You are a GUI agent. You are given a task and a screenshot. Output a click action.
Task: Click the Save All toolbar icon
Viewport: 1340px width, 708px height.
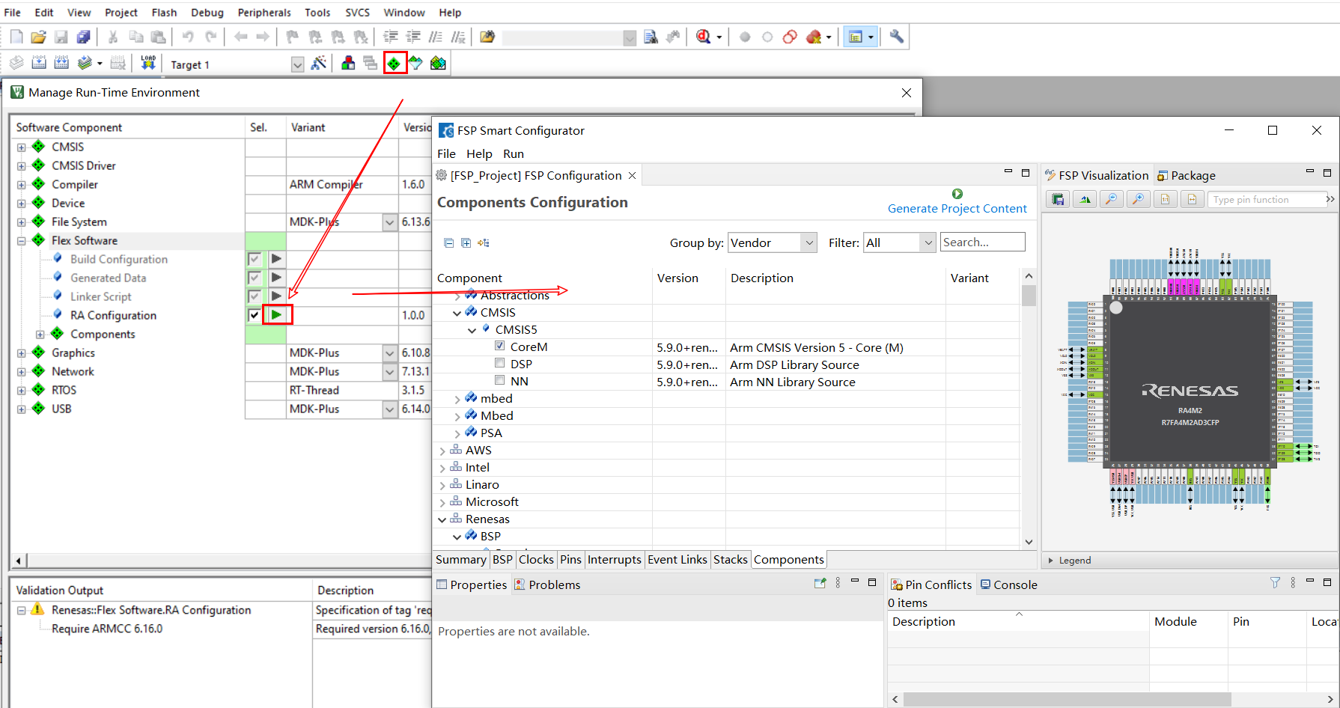coord(84,37)
